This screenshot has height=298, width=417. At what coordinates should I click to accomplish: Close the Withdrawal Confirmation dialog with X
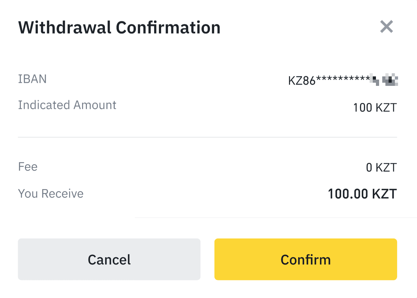(386, 27)
